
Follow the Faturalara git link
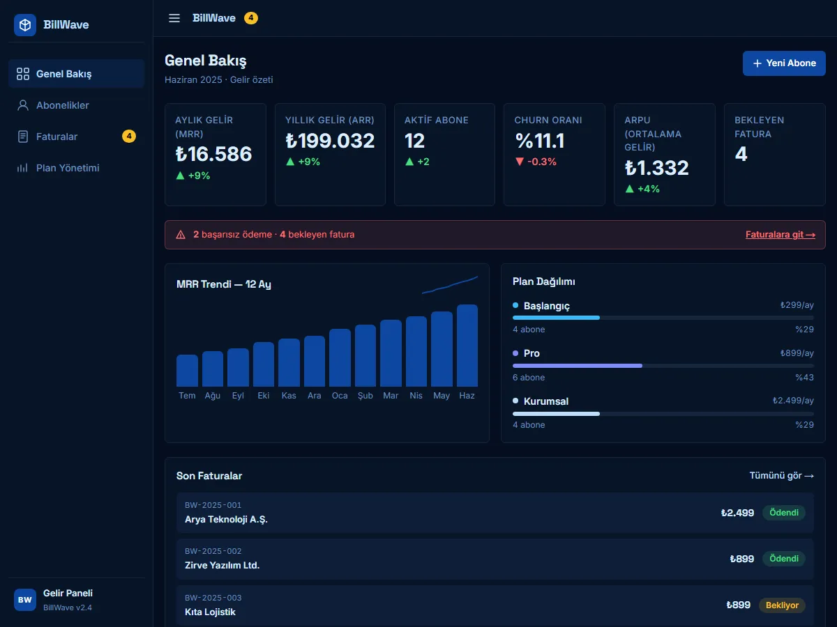point(781,235)
